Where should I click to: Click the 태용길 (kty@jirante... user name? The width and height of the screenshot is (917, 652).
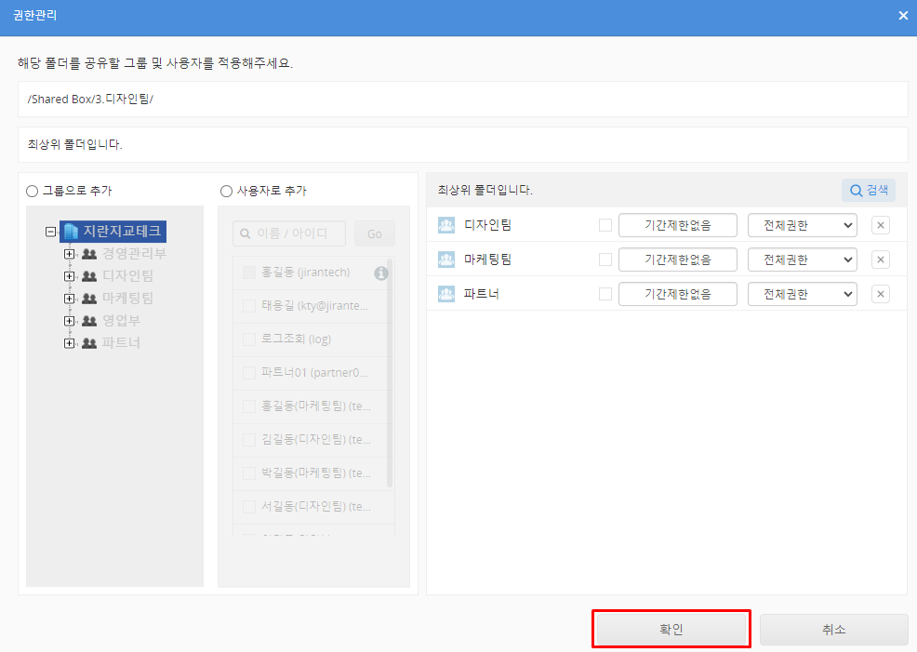coord(314,306)
